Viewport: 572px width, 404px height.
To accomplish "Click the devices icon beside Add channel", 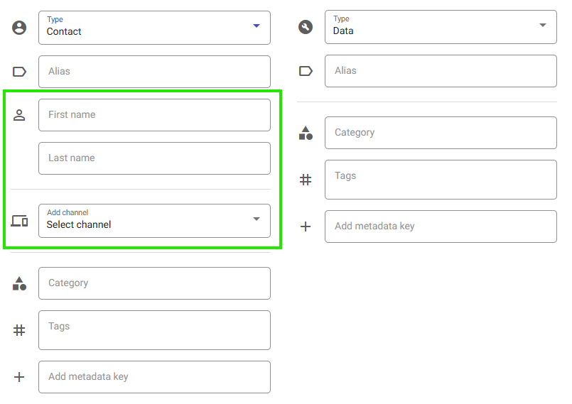I will (x=19, y=221).
